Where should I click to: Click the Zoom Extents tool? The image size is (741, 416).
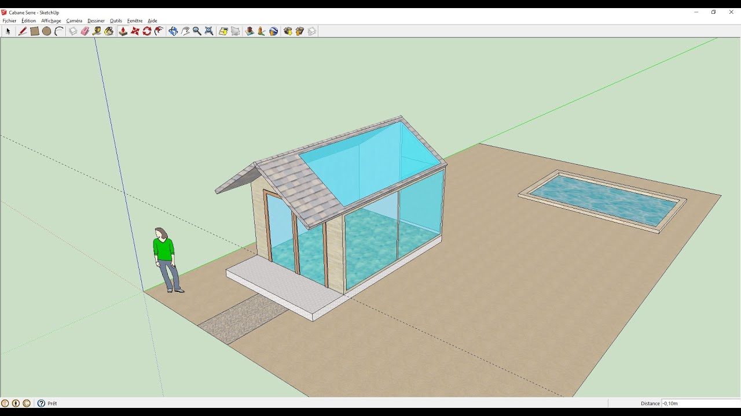point(209,31)
